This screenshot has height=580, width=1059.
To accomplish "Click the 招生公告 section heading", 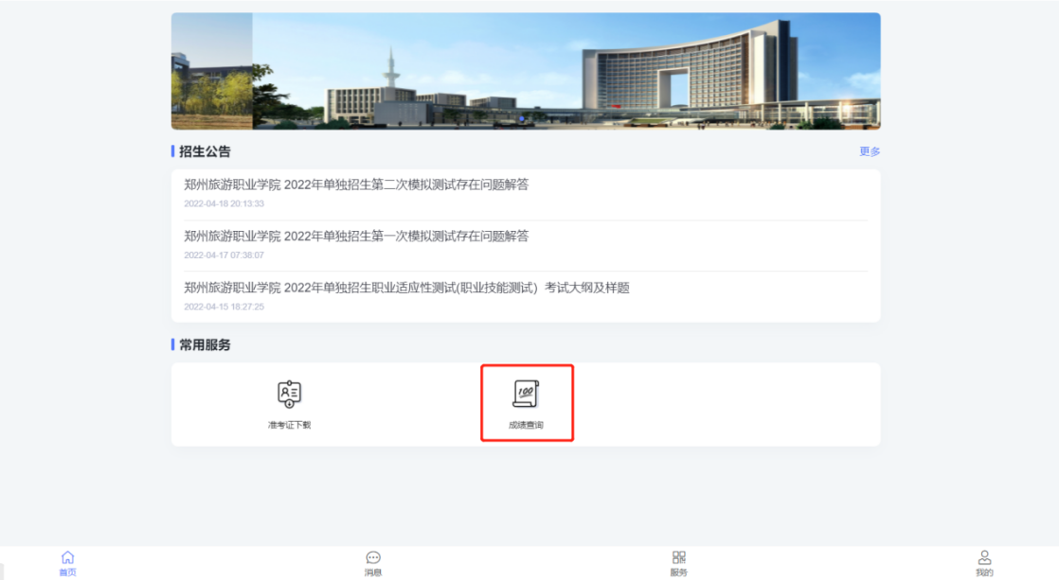I will click(x=205, y=151).
